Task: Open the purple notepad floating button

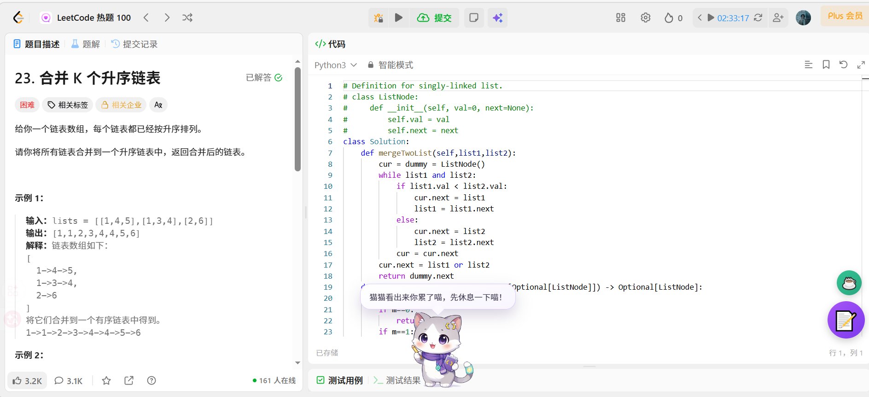Action: coord(846,320)
